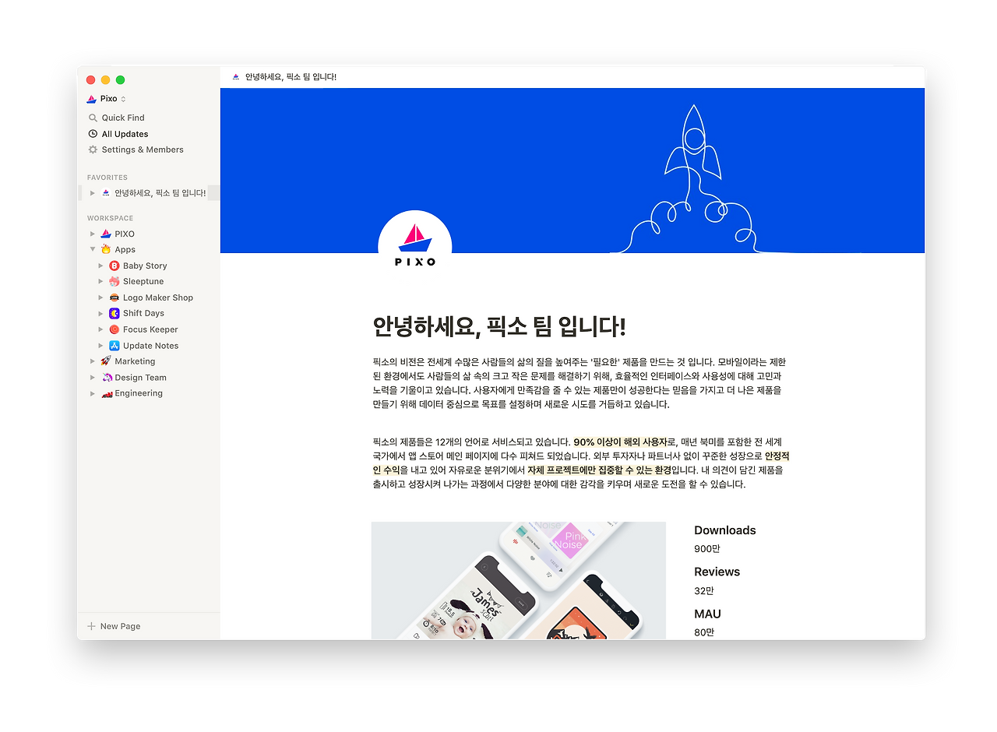Open the PIXO page in sidebar
The width and height of the screenshot is (997, 732).
[x=125, y=234]
